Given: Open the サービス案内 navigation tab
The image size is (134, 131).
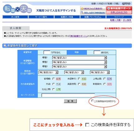Looking at the screenshot, I should (41, 17).
